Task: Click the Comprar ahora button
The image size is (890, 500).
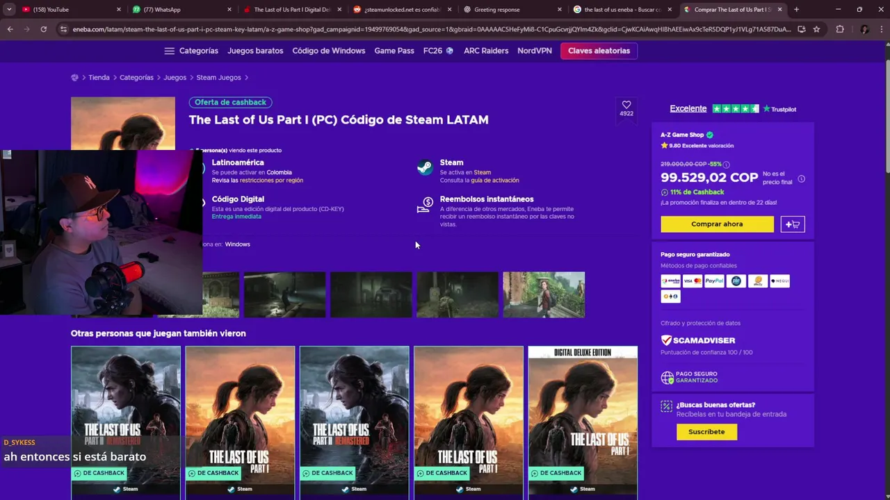Action: coord(717,224)
